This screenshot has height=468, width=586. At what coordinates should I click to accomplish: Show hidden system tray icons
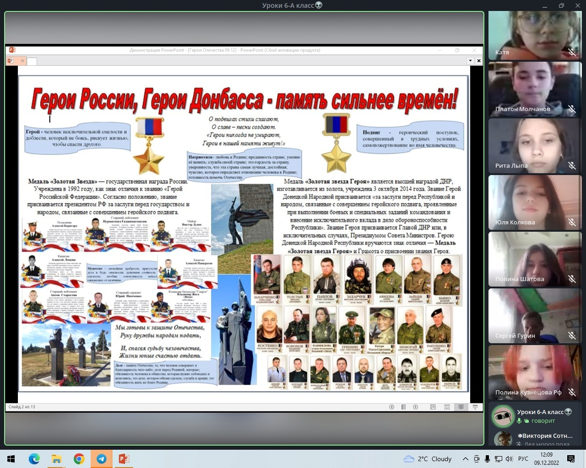pos(466,459)
